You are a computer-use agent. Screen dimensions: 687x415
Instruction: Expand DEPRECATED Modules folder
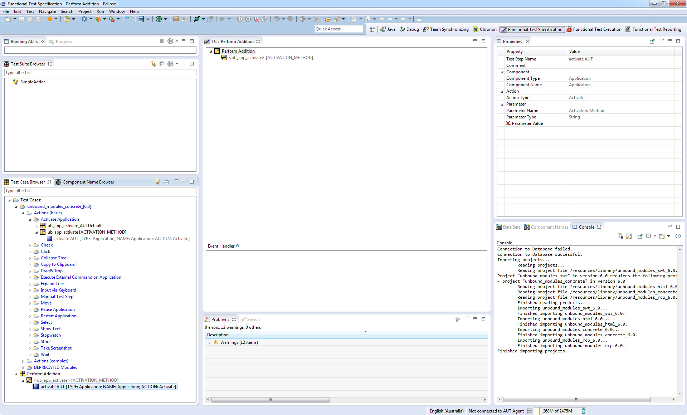coord(23,368)
